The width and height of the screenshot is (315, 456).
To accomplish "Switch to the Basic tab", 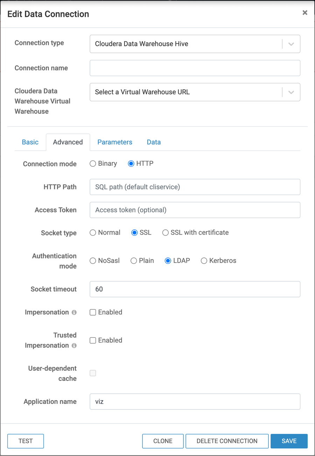I will tap(30, 142).
